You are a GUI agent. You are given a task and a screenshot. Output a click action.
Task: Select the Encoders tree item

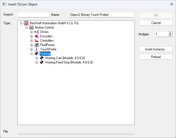[46, 36]
